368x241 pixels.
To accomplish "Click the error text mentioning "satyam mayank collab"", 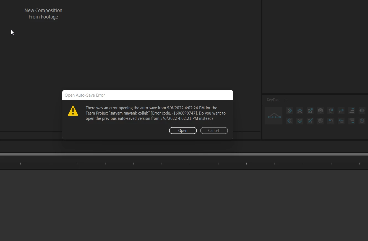I will coord(156,113).
